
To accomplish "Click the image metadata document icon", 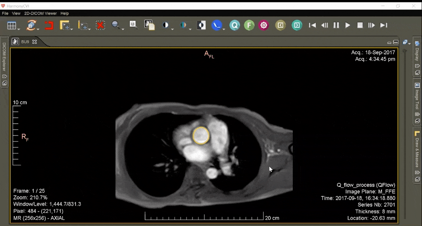I will [x=149, y=26].
